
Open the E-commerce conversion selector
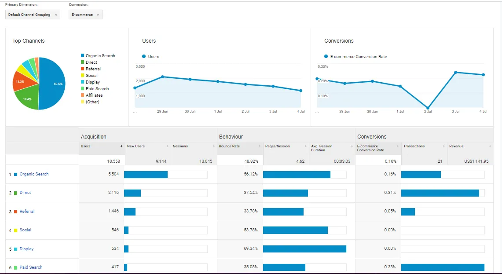pos(85,15)
